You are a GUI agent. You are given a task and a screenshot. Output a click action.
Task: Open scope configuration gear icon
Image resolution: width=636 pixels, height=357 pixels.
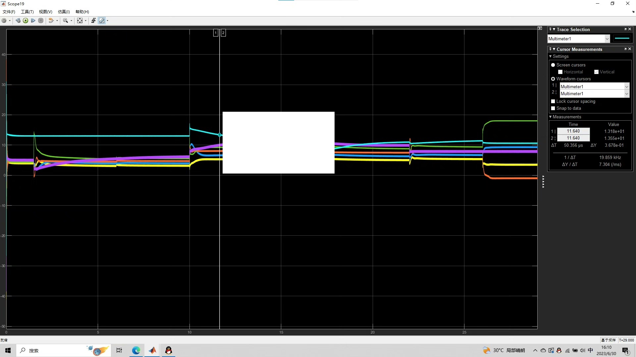pos(4,20)
